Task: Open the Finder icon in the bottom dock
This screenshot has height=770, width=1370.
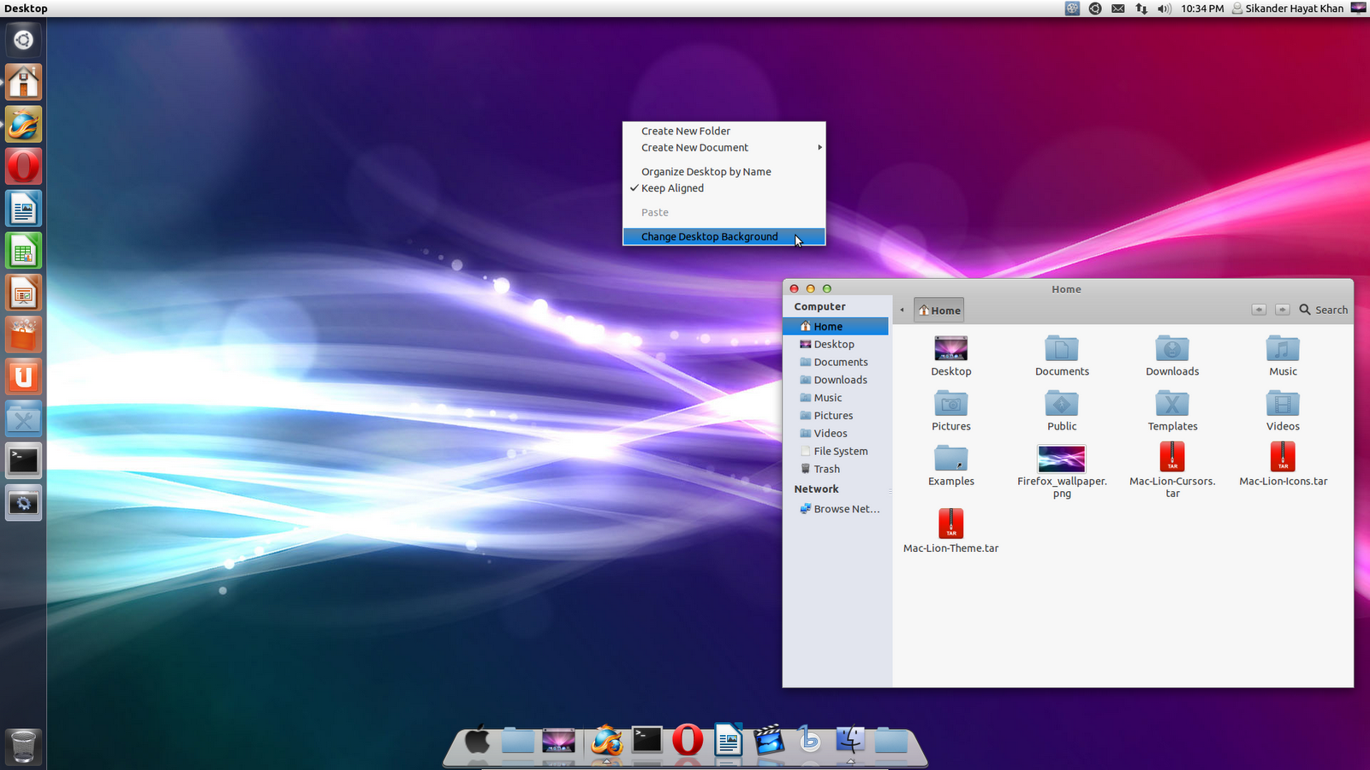Action: pos(850,740)
